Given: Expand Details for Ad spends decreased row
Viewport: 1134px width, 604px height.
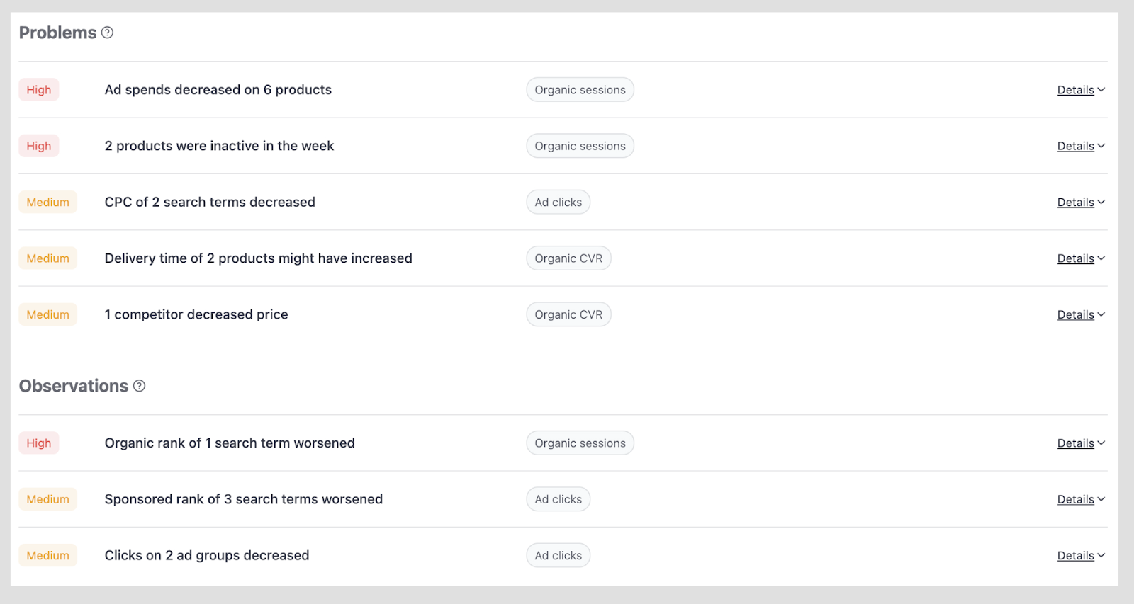Looking at the screenshot, I should coord(1080,90).
